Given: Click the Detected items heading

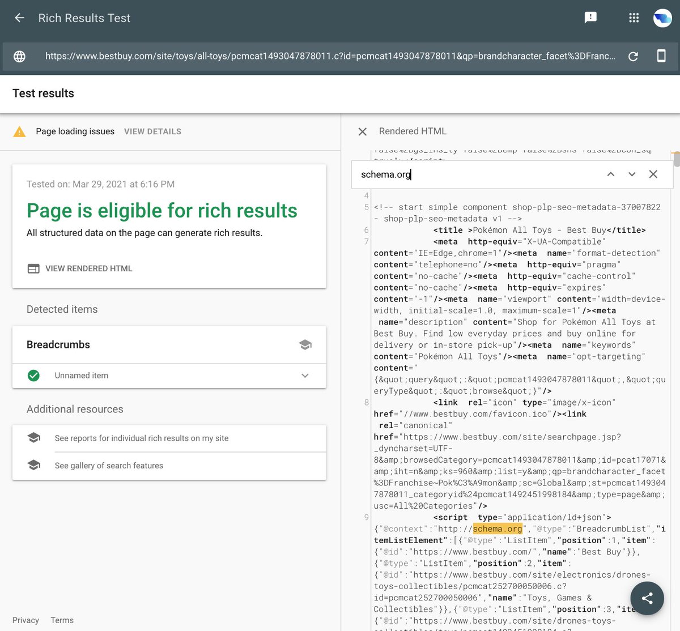Looking at the screenshot, I should tap(62, 309).
